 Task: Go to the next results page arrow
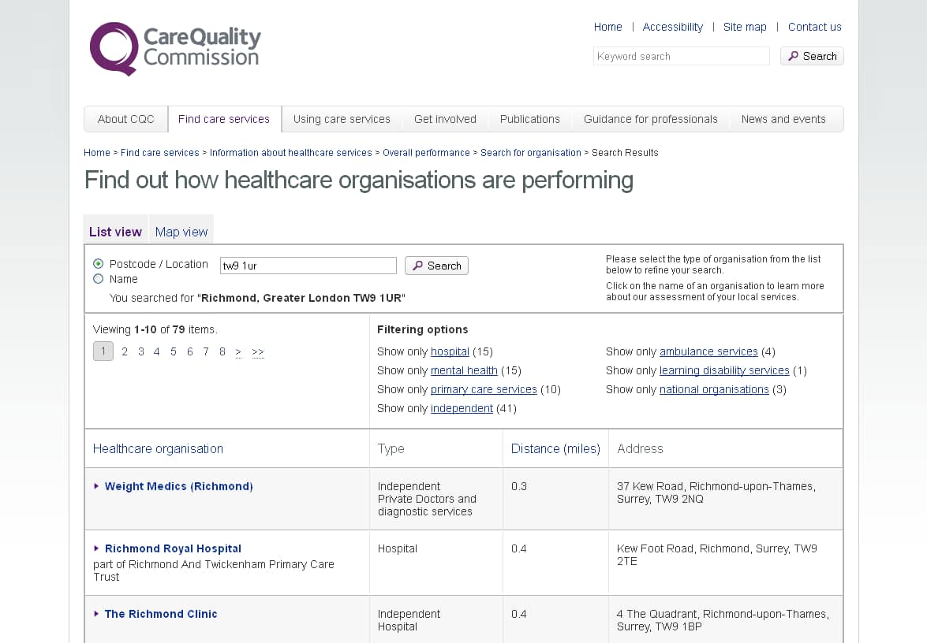[x=238, y=352]
